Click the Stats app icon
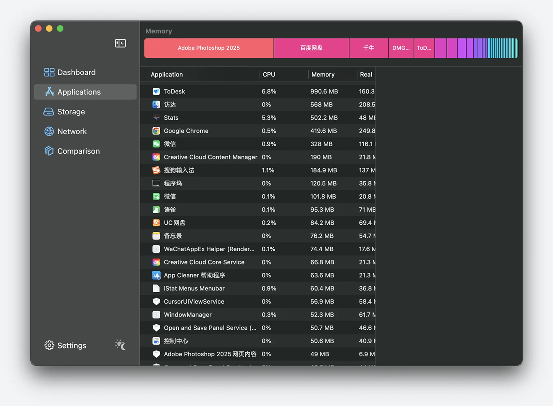 [x=156, y=118]
